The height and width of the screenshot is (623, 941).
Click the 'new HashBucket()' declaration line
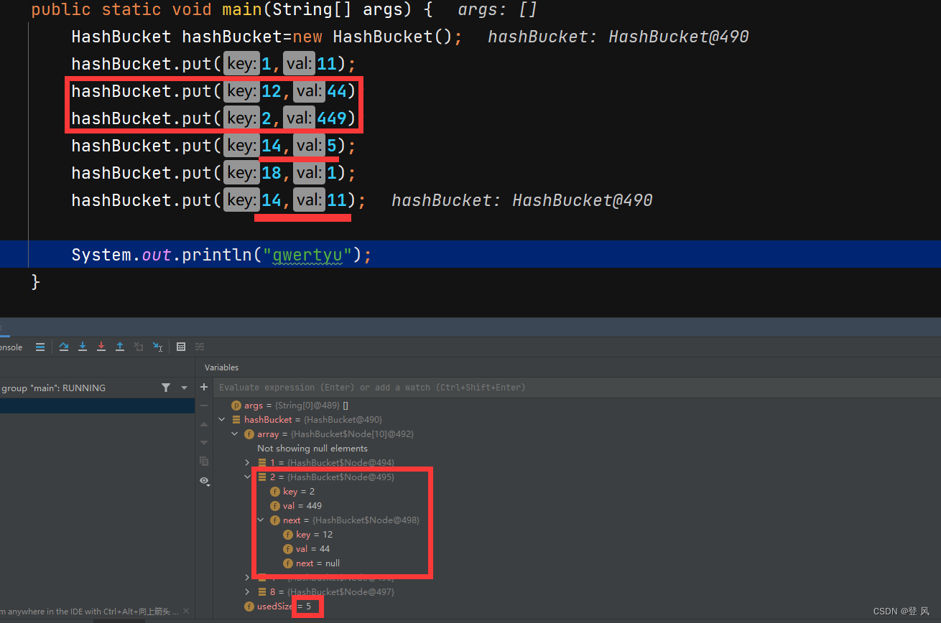266,37
